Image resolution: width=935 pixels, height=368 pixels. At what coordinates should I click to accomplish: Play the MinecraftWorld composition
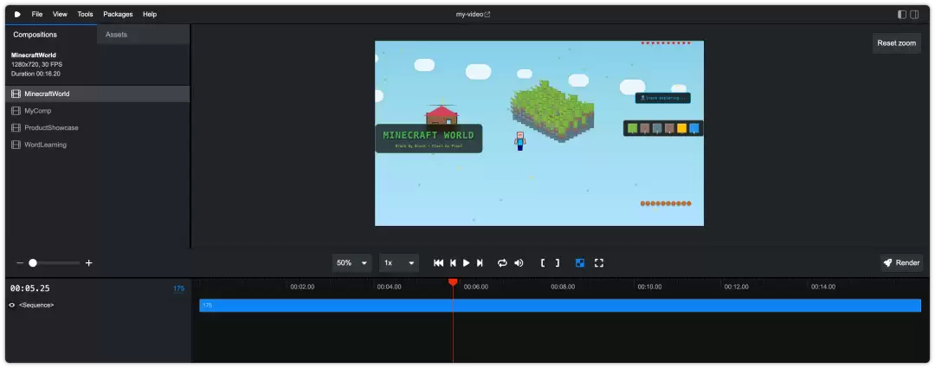pos(467,263)
